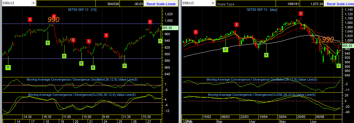Click the 16:30 time axis label
Screen dimensions: 354x123
[47, 117]
